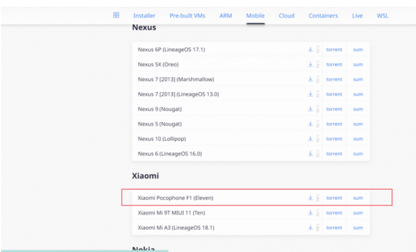Click the Nexus section heading

point(144,27)
